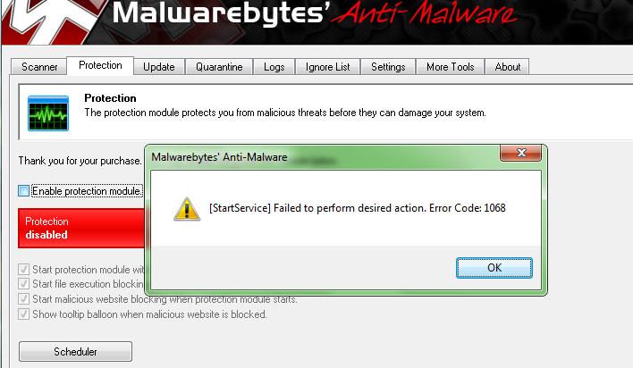Confirm the error dialog with OK

(494, 268)
